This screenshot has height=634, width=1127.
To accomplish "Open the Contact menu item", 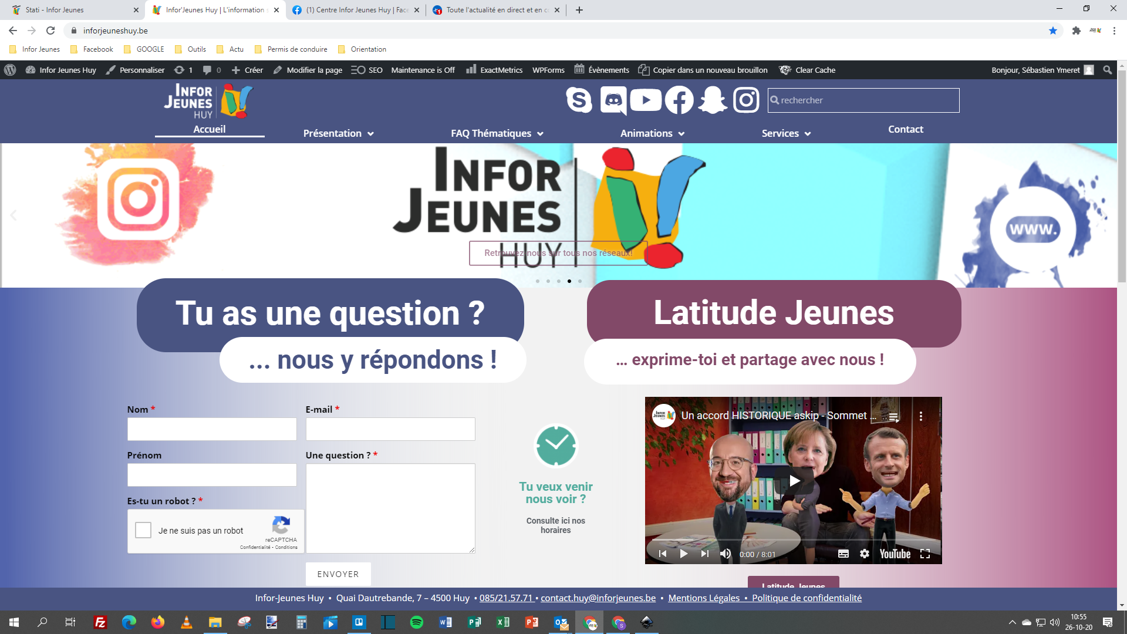I will pos(906,129).
